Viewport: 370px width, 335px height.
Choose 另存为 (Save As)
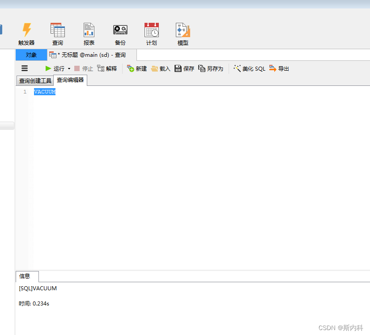211,68
